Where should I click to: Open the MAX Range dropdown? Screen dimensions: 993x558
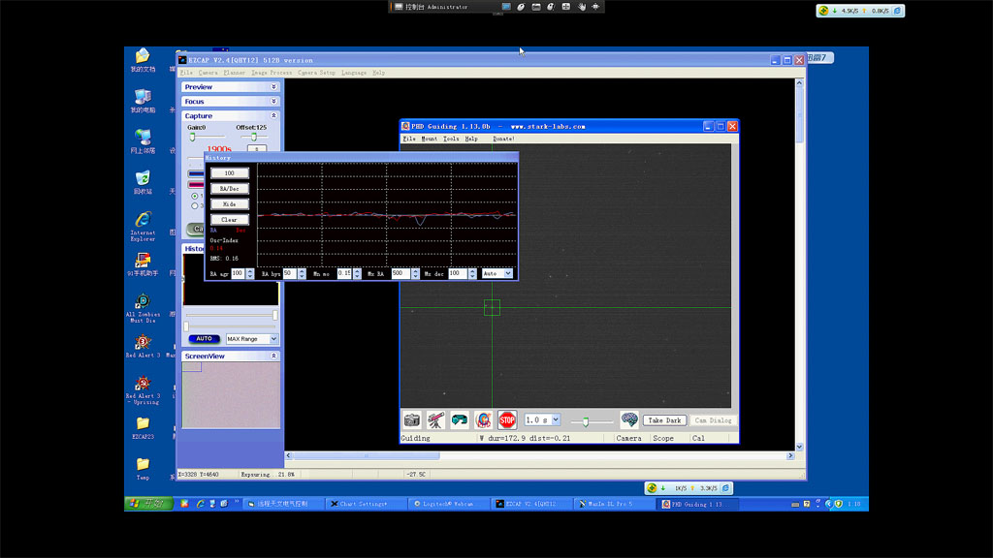click(x=273, y=339)
